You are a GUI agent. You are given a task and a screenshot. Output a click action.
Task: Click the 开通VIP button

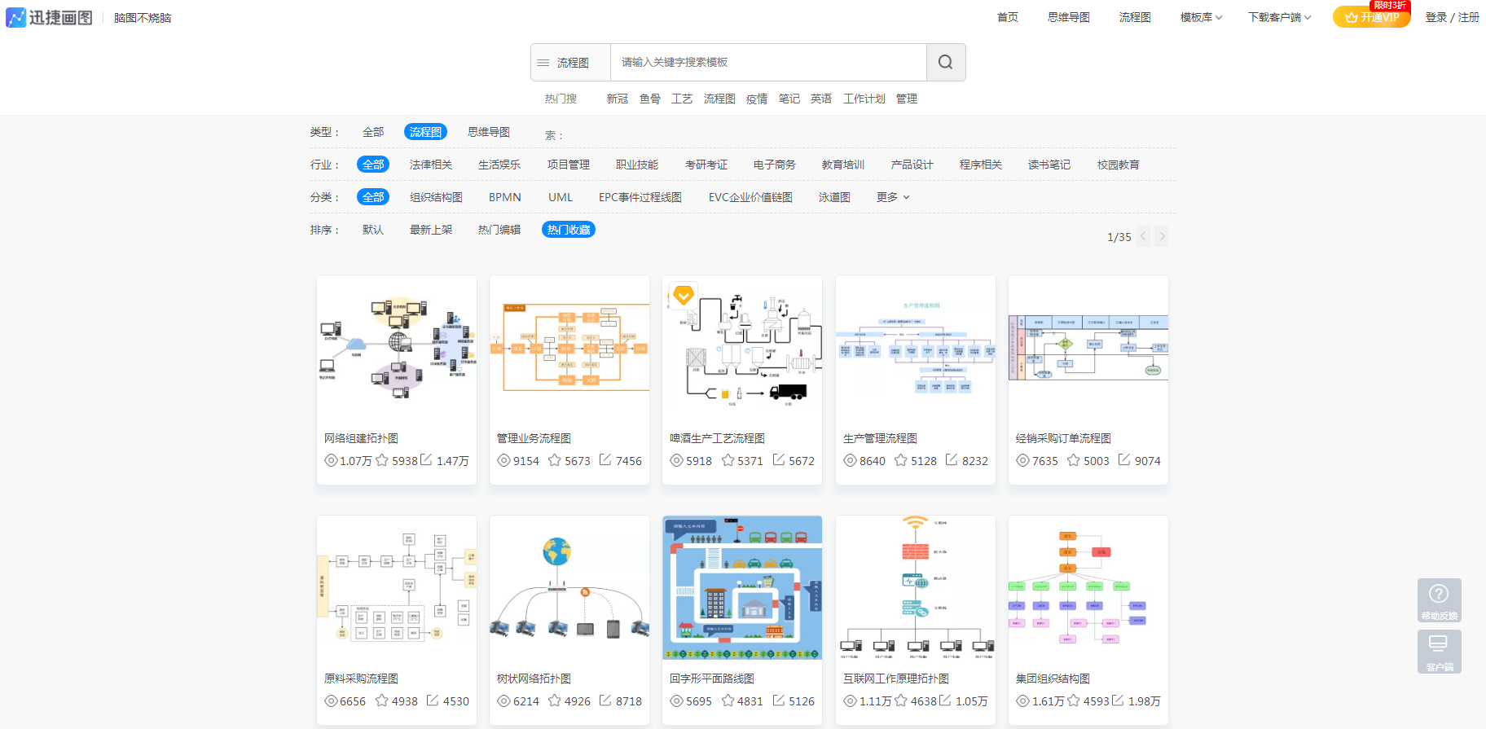coord(1372,17)
